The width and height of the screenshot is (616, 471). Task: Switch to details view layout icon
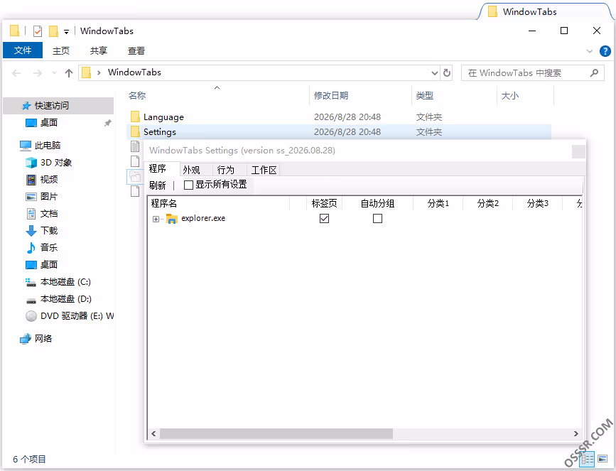588,458
